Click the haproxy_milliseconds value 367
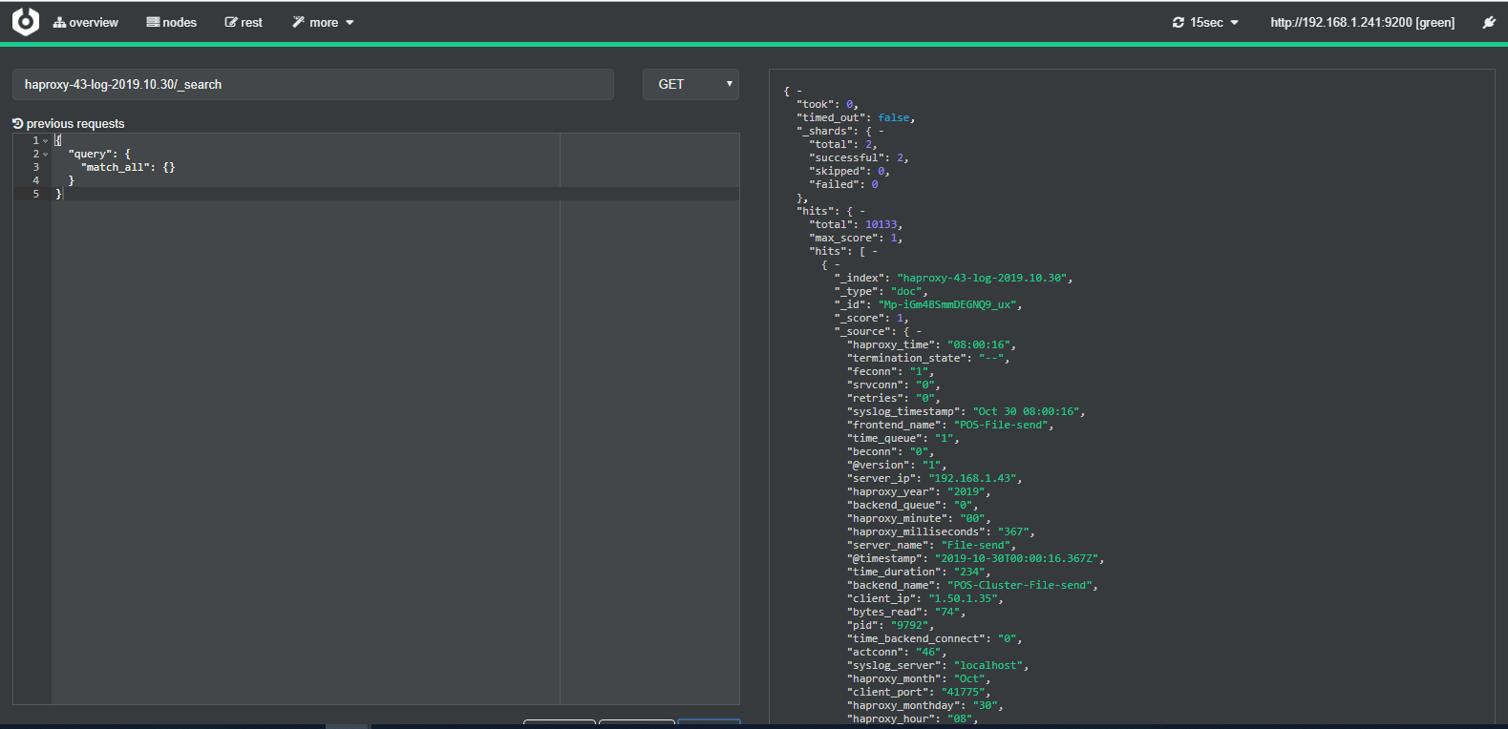Image resolution: width=1508 pixels, height=729 pixels. [x=1013, y=532]
